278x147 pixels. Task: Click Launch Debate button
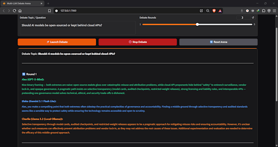pyautogui.click(x=57, y=42)
